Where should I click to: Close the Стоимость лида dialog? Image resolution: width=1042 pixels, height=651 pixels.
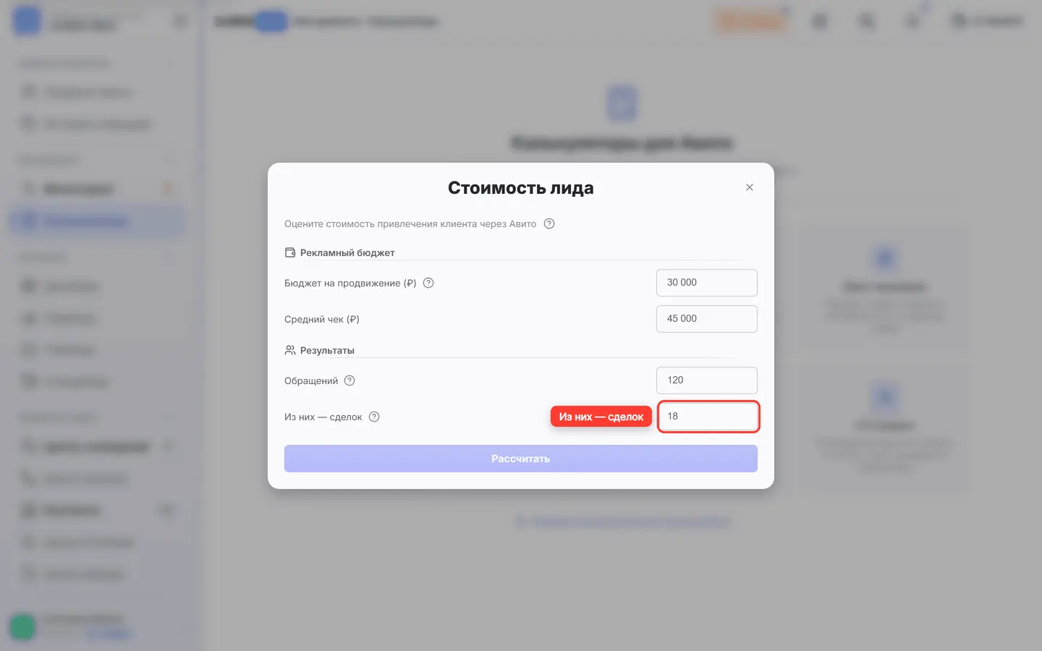(750, 187)
